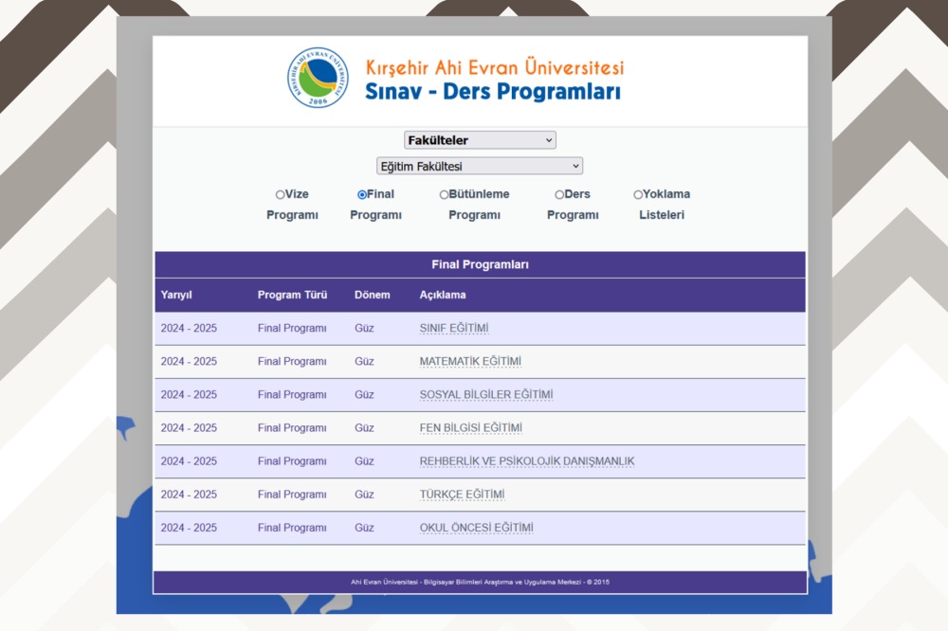948x631 pixels.
Task: Click the Final Programları table title
Action: click(480, 264)
